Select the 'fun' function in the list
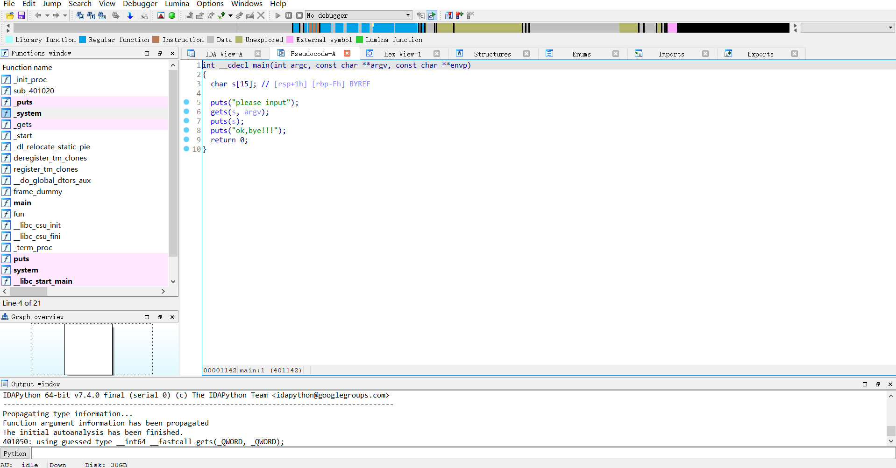Image resolution: width=896 pixels, height=468 pixels. (84, 214)
